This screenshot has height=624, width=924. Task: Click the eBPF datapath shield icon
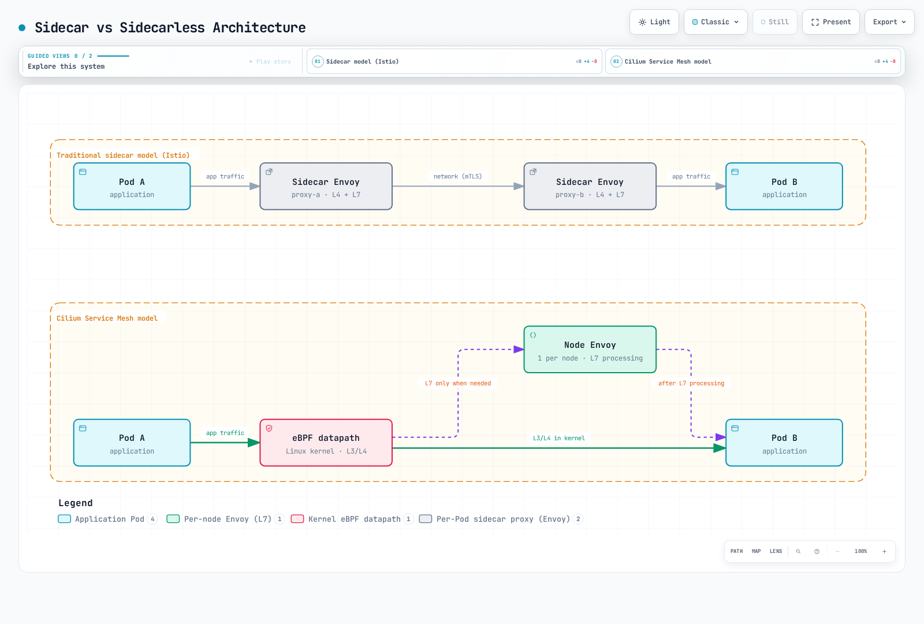click(269, 428)
